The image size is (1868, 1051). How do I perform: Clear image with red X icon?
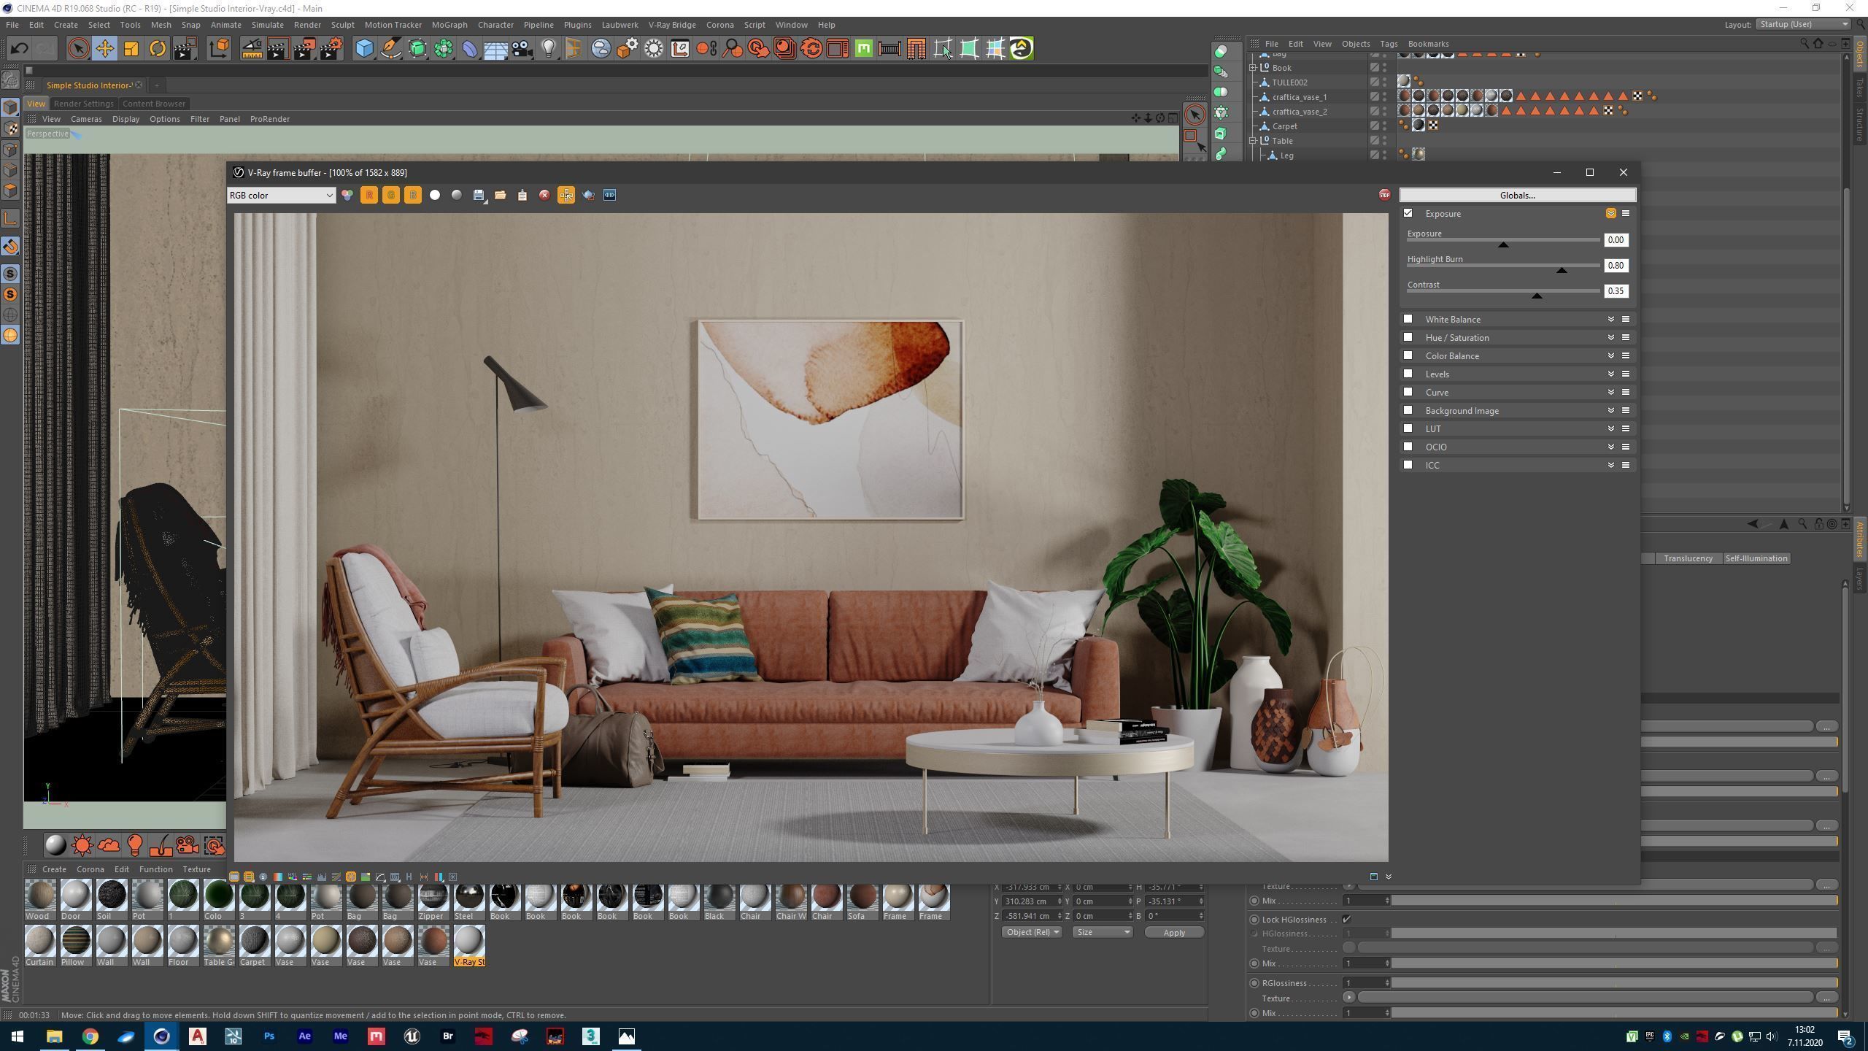(544, 195)
